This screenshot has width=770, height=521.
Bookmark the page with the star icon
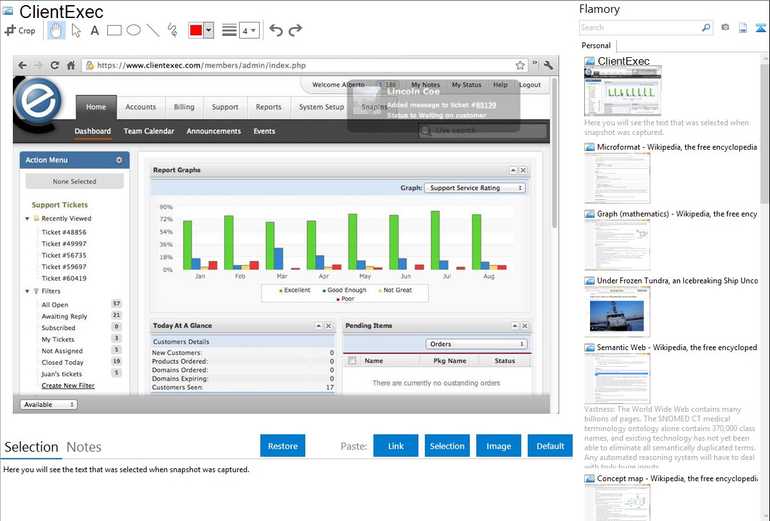pyautogui.click(x=520, y=66)
